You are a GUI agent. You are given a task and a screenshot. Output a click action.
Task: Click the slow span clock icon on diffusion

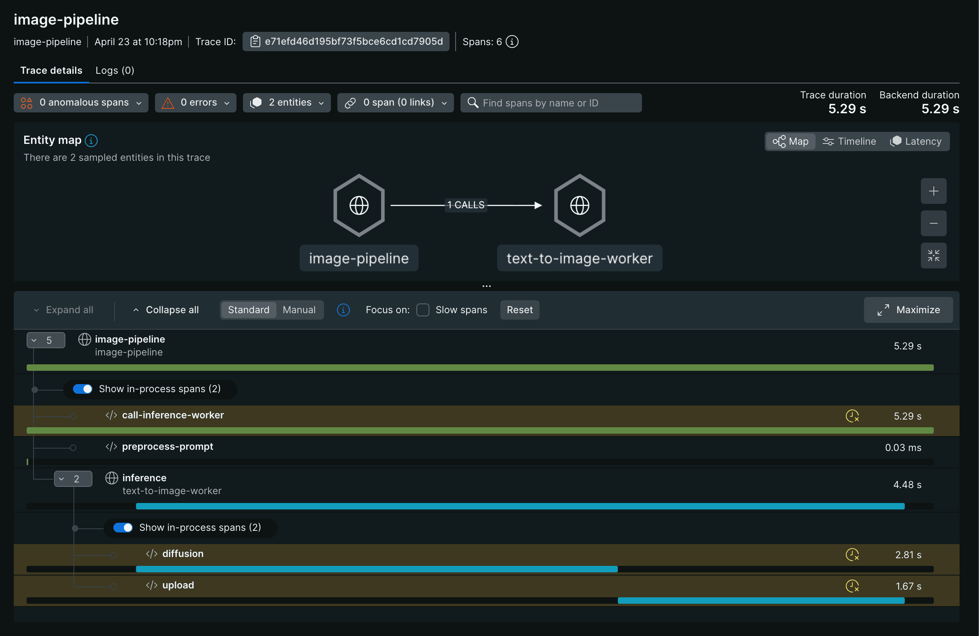[x=852, y=555]
